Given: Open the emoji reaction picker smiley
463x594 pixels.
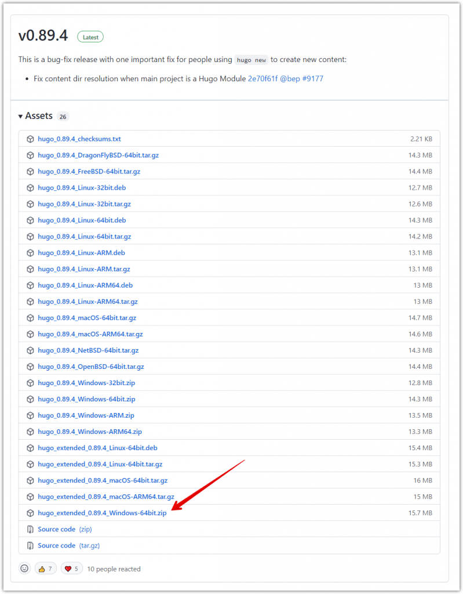Looking at the screenshot, I should [x=24, y=569].
